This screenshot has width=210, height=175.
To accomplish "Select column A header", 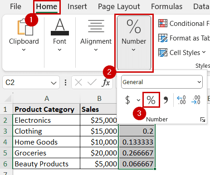I will pos(47,99).
